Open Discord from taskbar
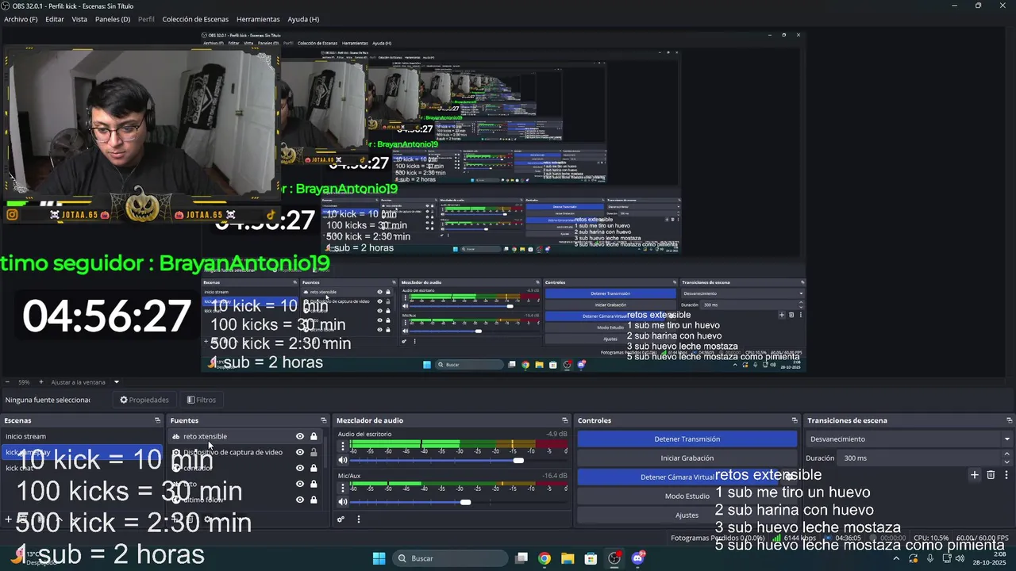This screenshot has height=571, width=1016. click(637, 558)
